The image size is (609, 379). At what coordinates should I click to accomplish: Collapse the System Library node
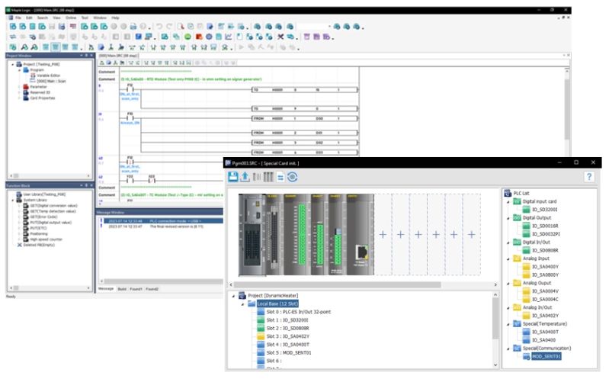point(13,200)
